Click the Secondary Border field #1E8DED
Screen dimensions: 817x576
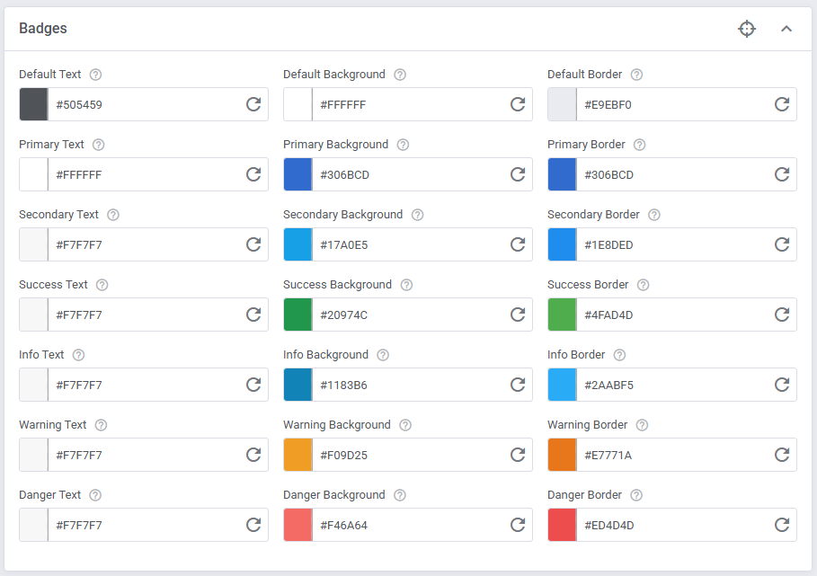point(672,244)
